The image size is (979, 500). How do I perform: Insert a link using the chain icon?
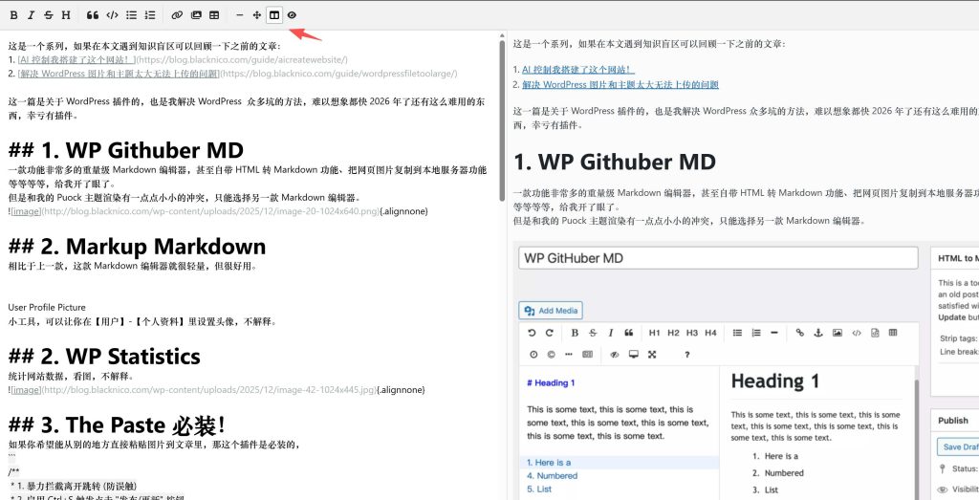(x=177, y=15)
